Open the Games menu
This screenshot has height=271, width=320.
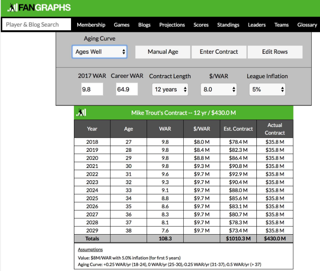[x=122, y=25]
